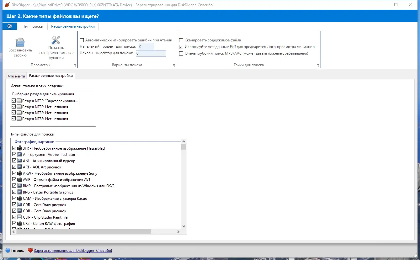Enable Автоматически игнорировать ошибки при чтении checkbox
Viewport: 420px width, 260px height.
pyautogui.click(x=82, y=40)
